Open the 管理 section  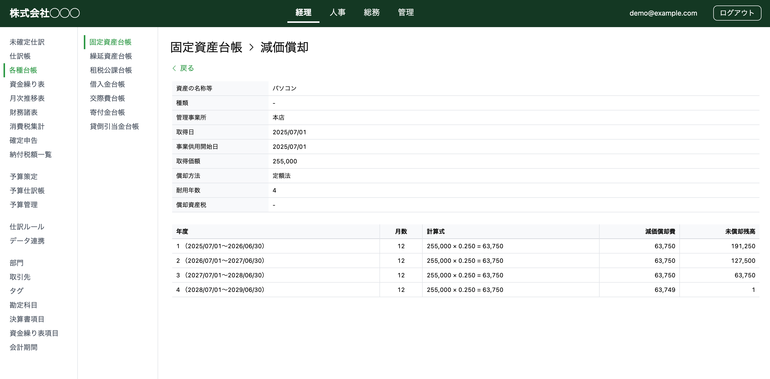click(406, 13)
